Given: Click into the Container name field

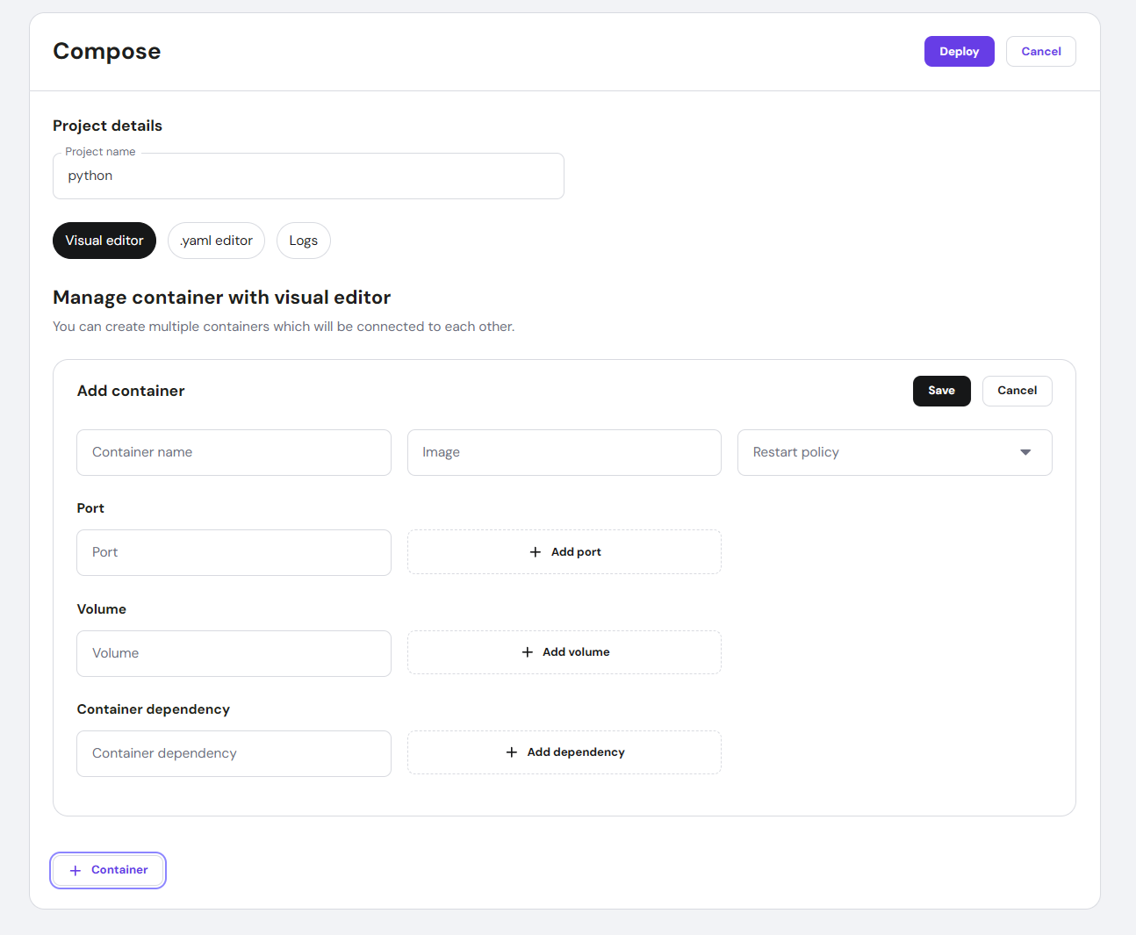Looking at the screenshot, I should 234,452.
